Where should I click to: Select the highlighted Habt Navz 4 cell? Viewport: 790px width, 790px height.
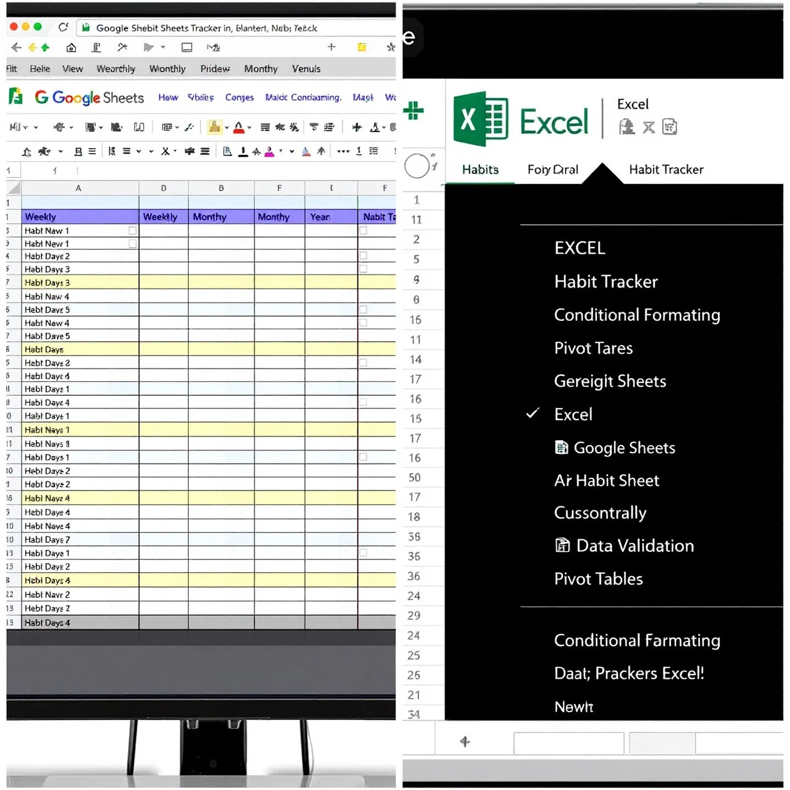[80, 498]
